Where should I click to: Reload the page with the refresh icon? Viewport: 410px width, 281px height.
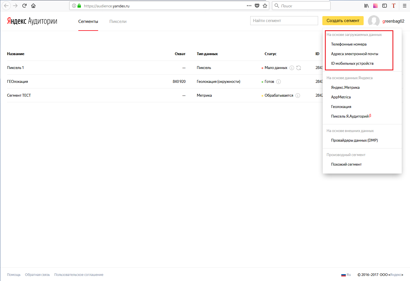click(x=24, y=6)
